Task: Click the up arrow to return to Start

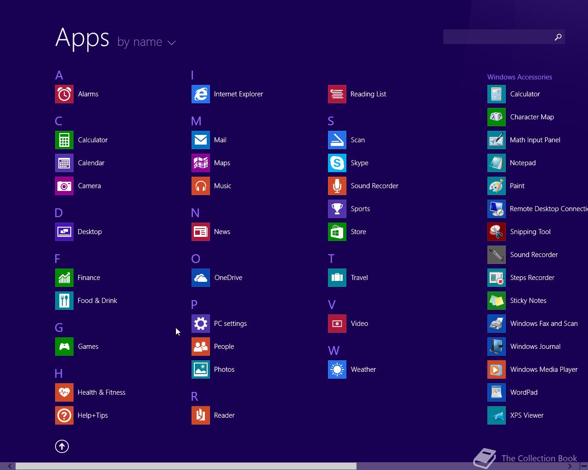Action: click(62, 446)
